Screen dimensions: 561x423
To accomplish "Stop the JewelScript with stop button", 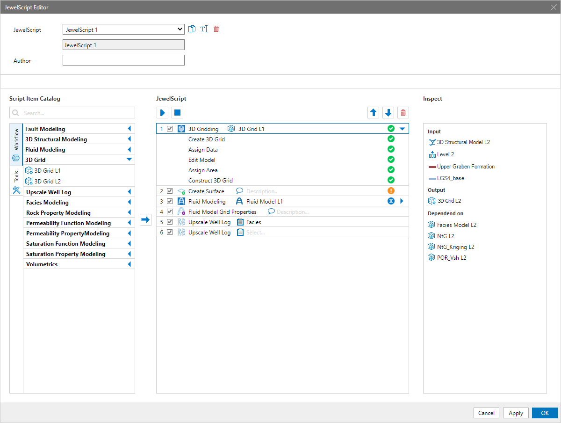I will pyautogui.click(x=177, y=113).
